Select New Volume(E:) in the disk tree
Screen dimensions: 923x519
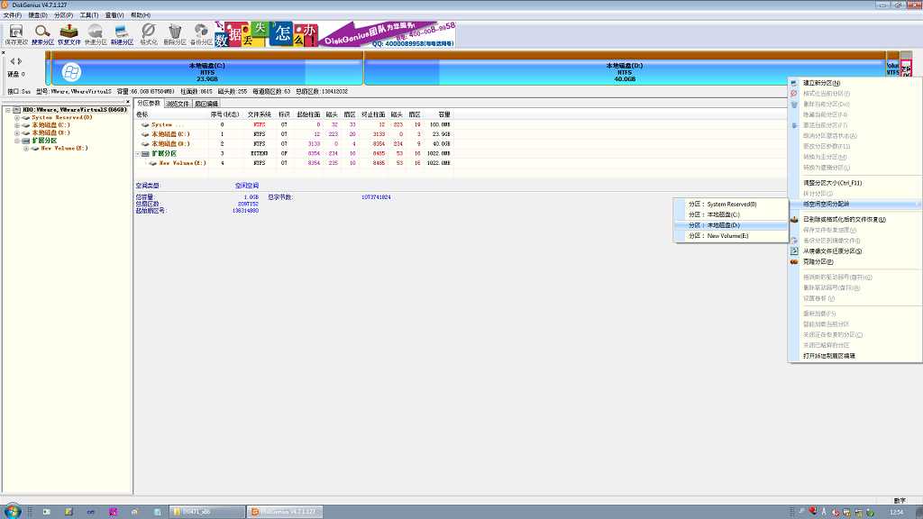[64, 149]
